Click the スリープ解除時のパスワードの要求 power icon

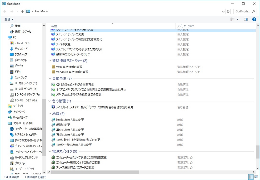coord(53,168)
